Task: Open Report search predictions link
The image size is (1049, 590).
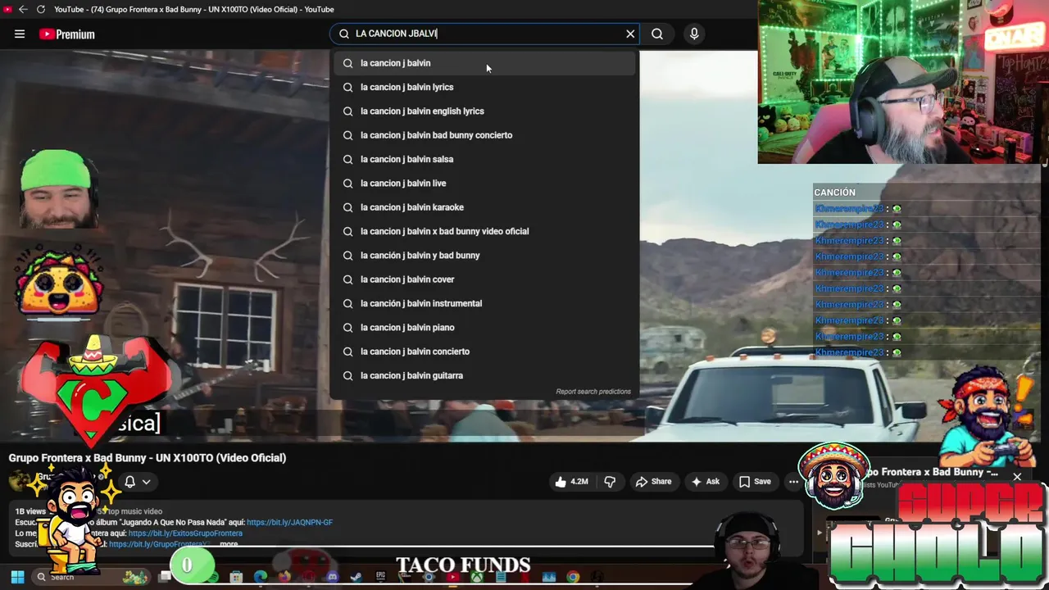Action: (593, 392)
